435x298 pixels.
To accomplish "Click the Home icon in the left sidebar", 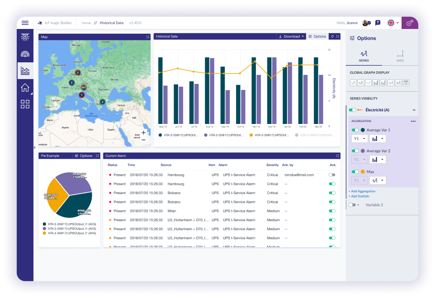I will (25, 87).
